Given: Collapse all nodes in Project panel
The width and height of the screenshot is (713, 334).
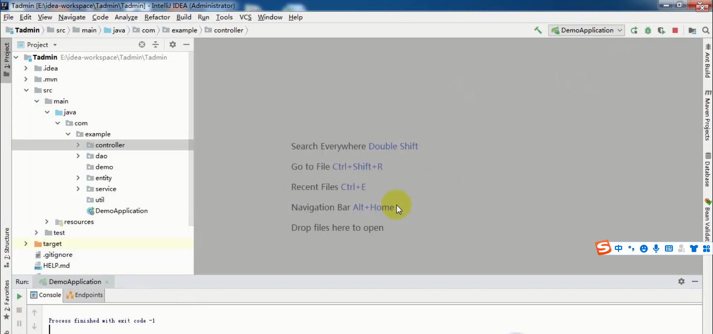Looking at the screenshot, I should [156, 45].
